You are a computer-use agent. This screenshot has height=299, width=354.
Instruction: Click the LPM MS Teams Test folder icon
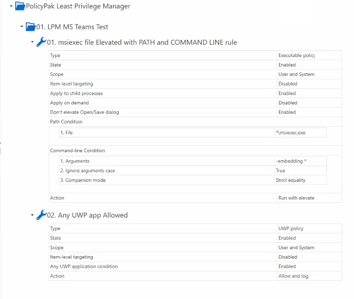(x=31, y=27)
